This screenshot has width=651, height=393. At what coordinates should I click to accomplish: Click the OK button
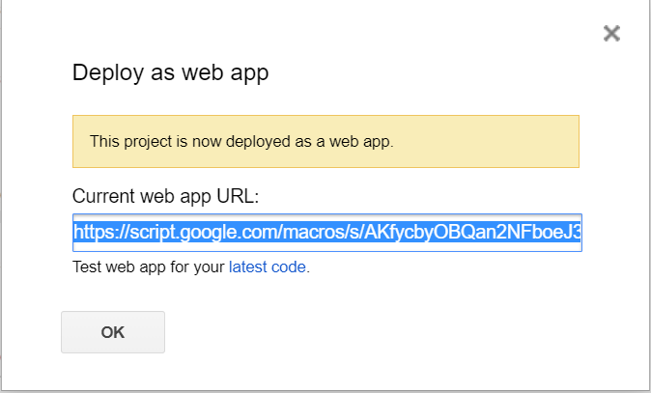pos(113,332)
